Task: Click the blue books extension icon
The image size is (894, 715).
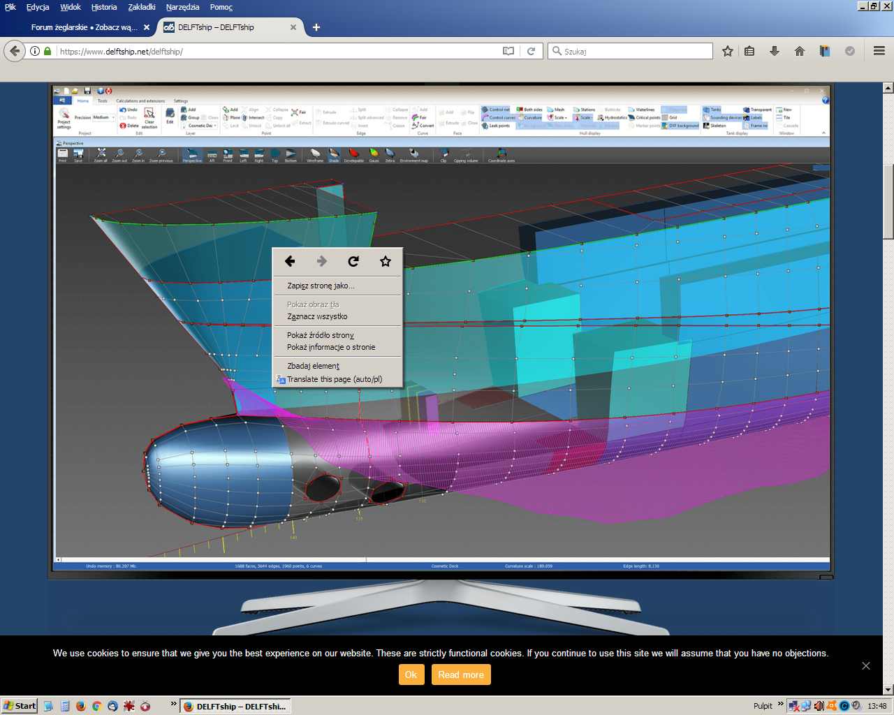Action: pos(825,51)
